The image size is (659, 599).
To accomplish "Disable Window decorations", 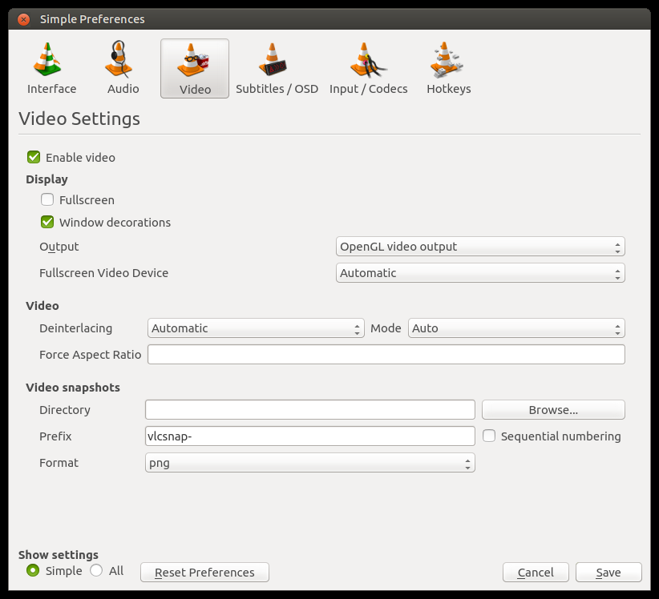I will 46,222.
